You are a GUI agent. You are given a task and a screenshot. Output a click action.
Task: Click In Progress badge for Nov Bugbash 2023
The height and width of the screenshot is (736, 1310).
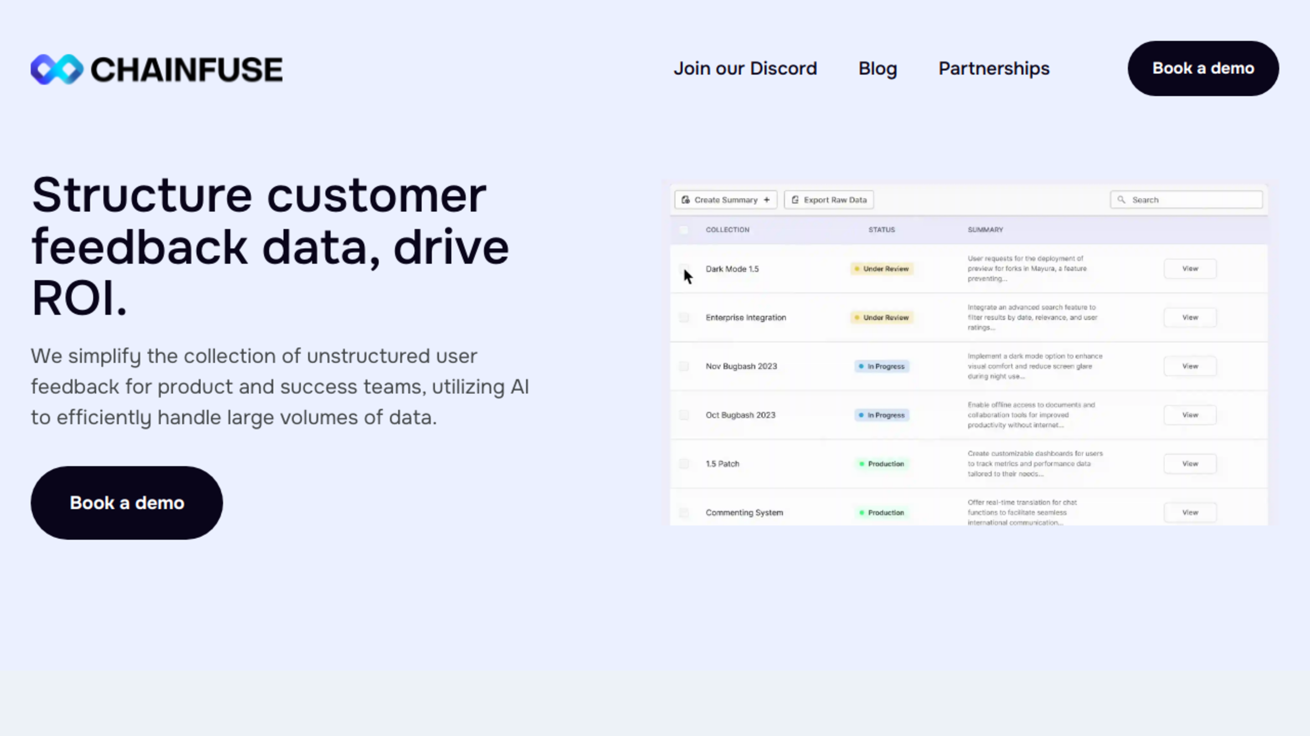click(x=881, y=366)
